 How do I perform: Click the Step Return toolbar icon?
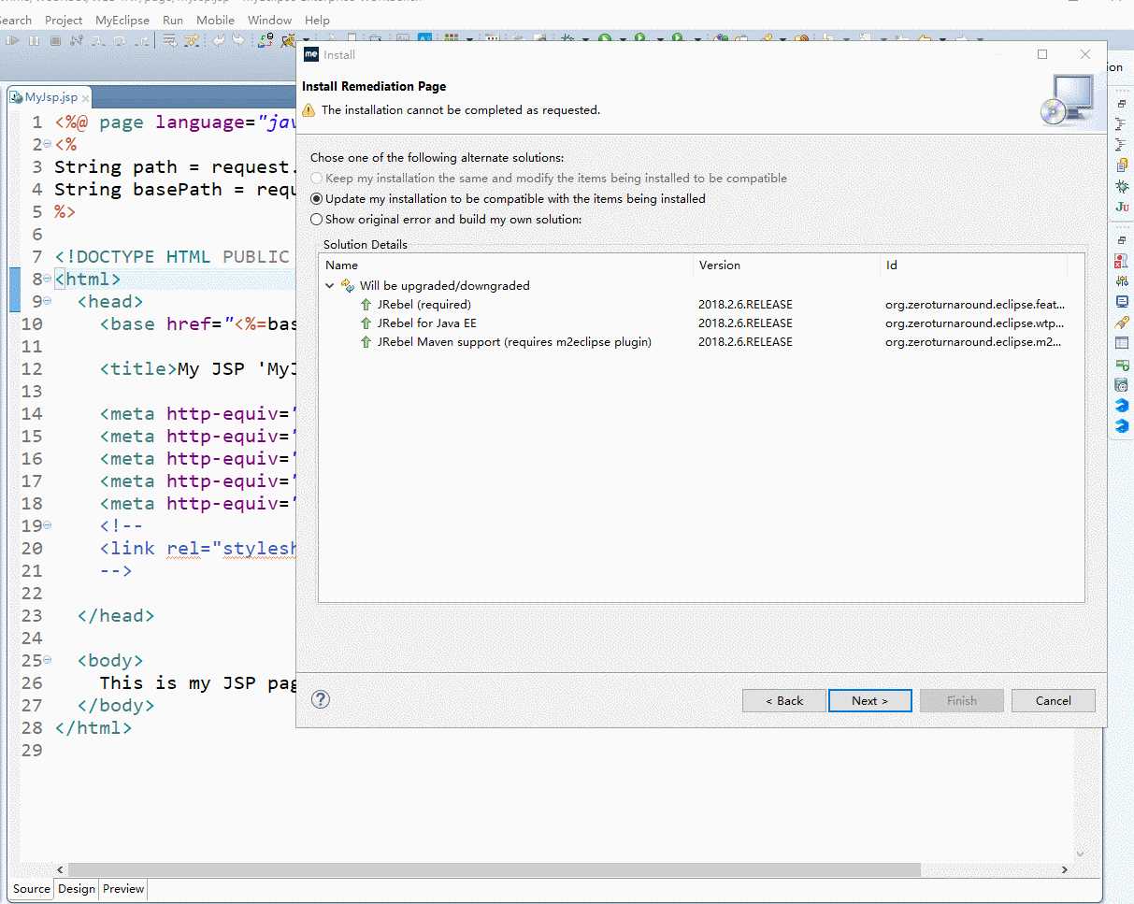141,40
